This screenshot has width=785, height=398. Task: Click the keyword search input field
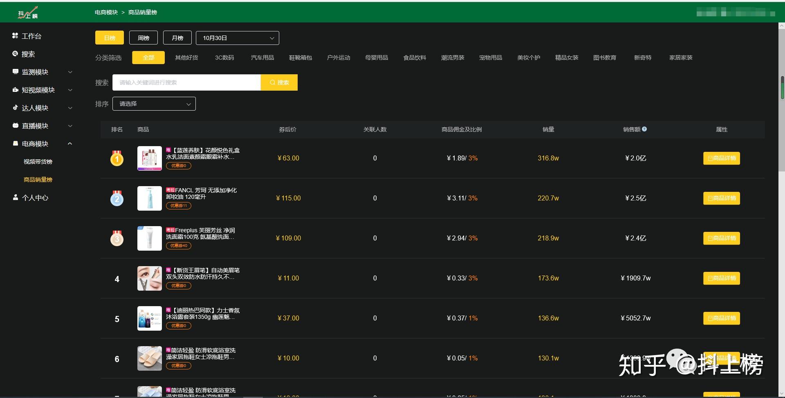point(186,82)
